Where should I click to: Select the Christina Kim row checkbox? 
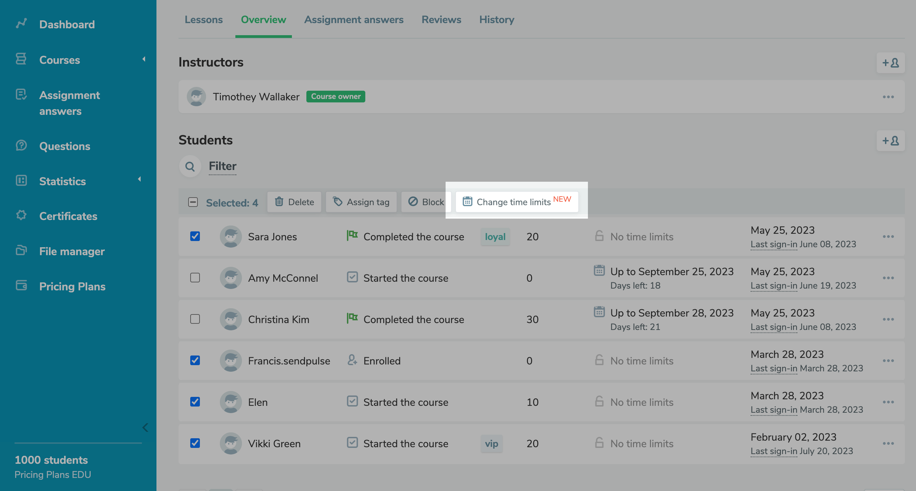click(x=195, y=319)
